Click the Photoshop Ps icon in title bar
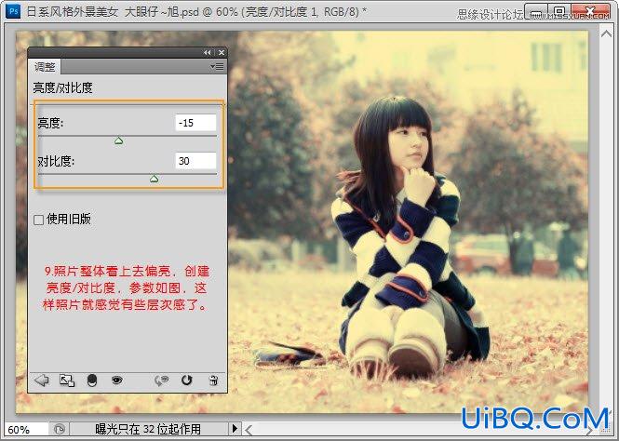This screenshot has height=441, width=619. (x=13, y=10)
